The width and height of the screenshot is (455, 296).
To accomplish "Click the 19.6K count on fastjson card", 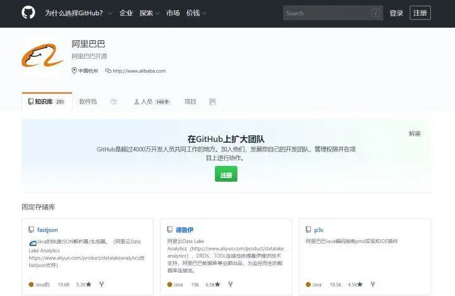I will pyautogui.click(x=64, y=285).
